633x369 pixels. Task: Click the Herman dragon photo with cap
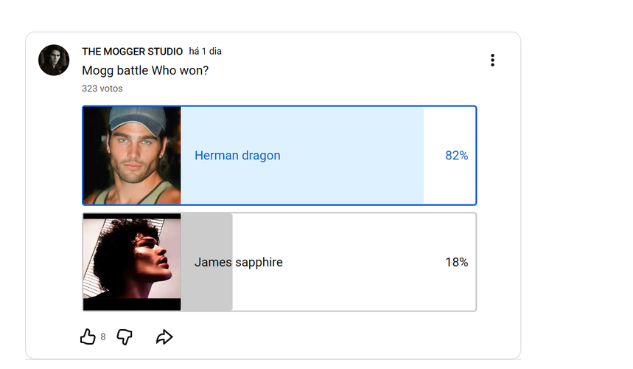click(x=132, y=156)
